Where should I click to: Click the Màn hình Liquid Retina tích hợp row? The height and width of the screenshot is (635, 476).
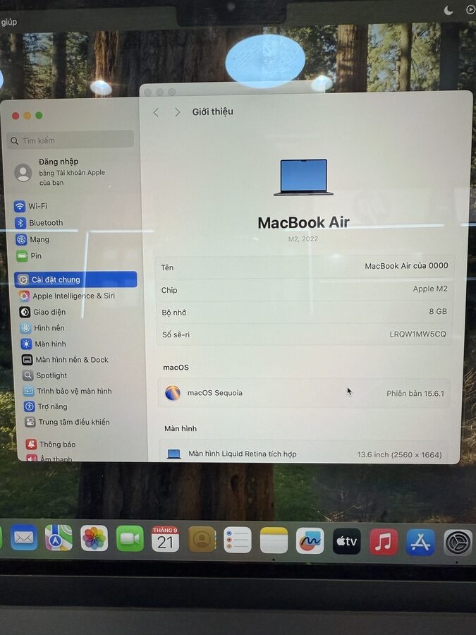304,453
